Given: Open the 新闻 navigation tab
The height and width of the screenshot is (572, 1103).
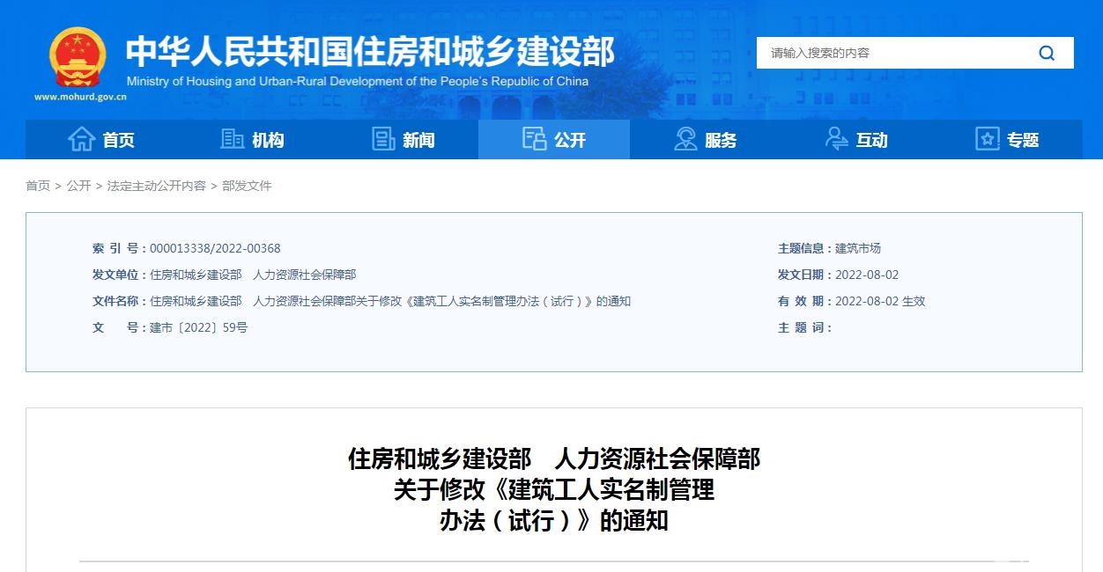Looking at the screenshot, I should [403, 140].
